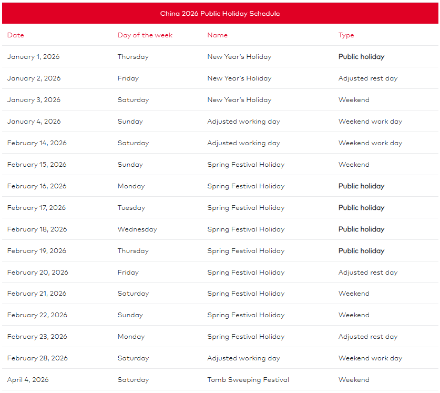The image size is (440, 393).
Task: Click 'Public holiday' in January 1 row
Action: 362,57
